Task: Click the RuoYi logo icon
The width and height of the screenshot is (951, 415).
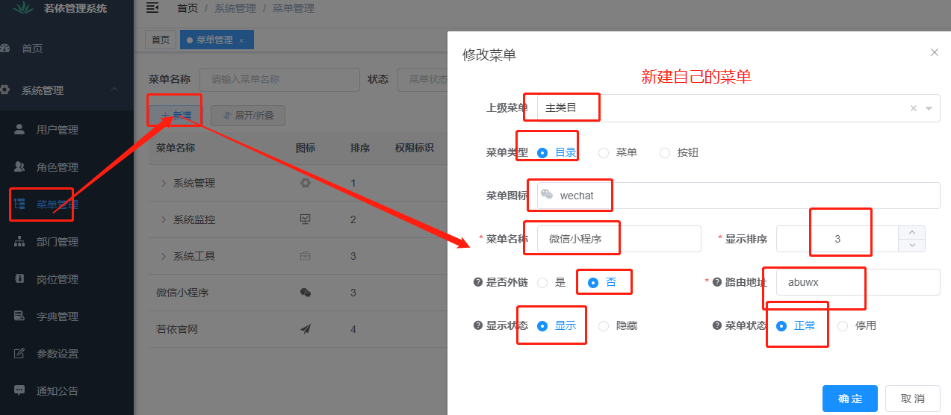Action: 24,8
